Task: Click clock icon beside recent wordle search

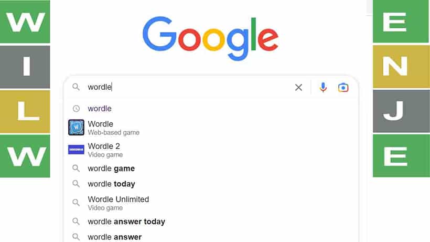Action: [76, 109]
